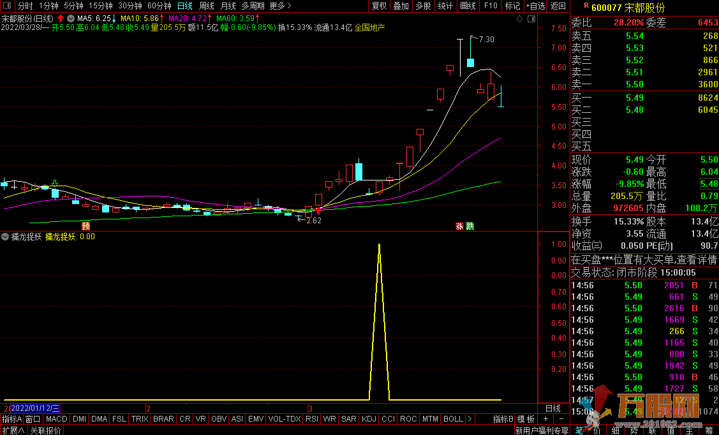
Task: Open F10 company information
Action: coord(490,6)
